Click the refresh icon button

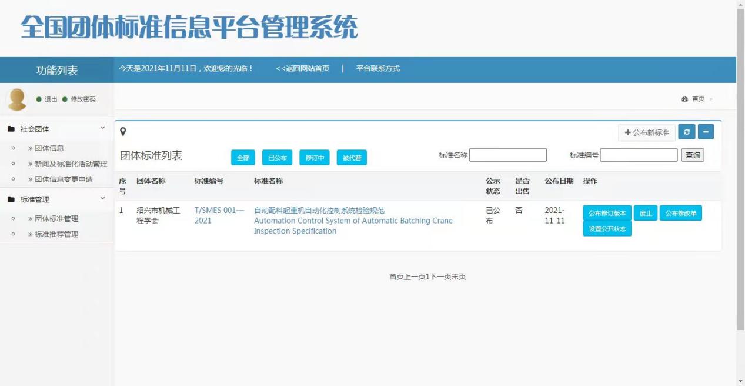[686, 132]
